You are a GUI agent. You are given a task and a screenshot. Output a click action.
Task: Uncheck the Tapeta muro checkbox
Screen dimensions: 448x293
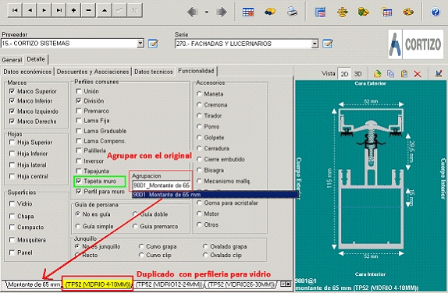pyautogui.click(x=79, y=181)
